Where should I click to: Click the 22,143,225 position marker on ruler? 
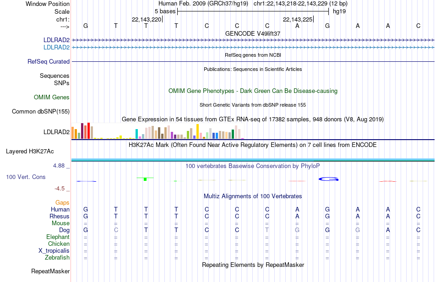(298, 19)
